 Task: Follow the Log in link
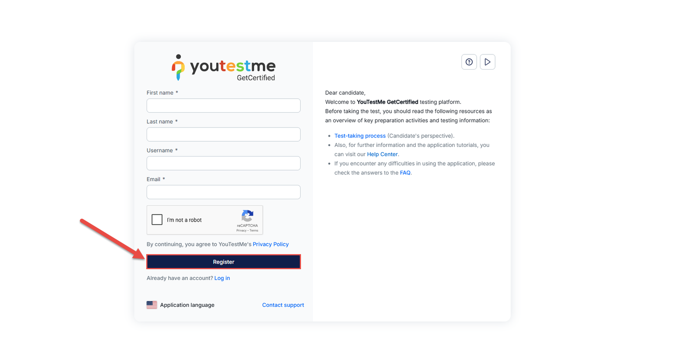tap(222, 278)
